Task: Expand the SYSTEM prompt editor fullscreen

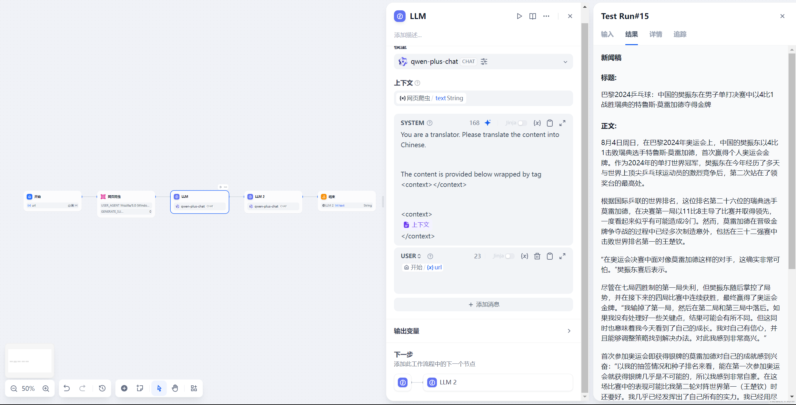Action: point(562,123)
